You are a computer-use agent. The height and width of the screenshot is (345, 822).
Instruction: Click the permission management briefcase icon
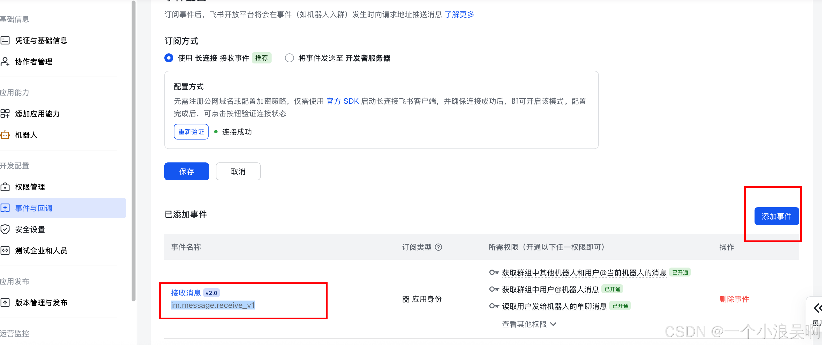(x=5, y=187)
